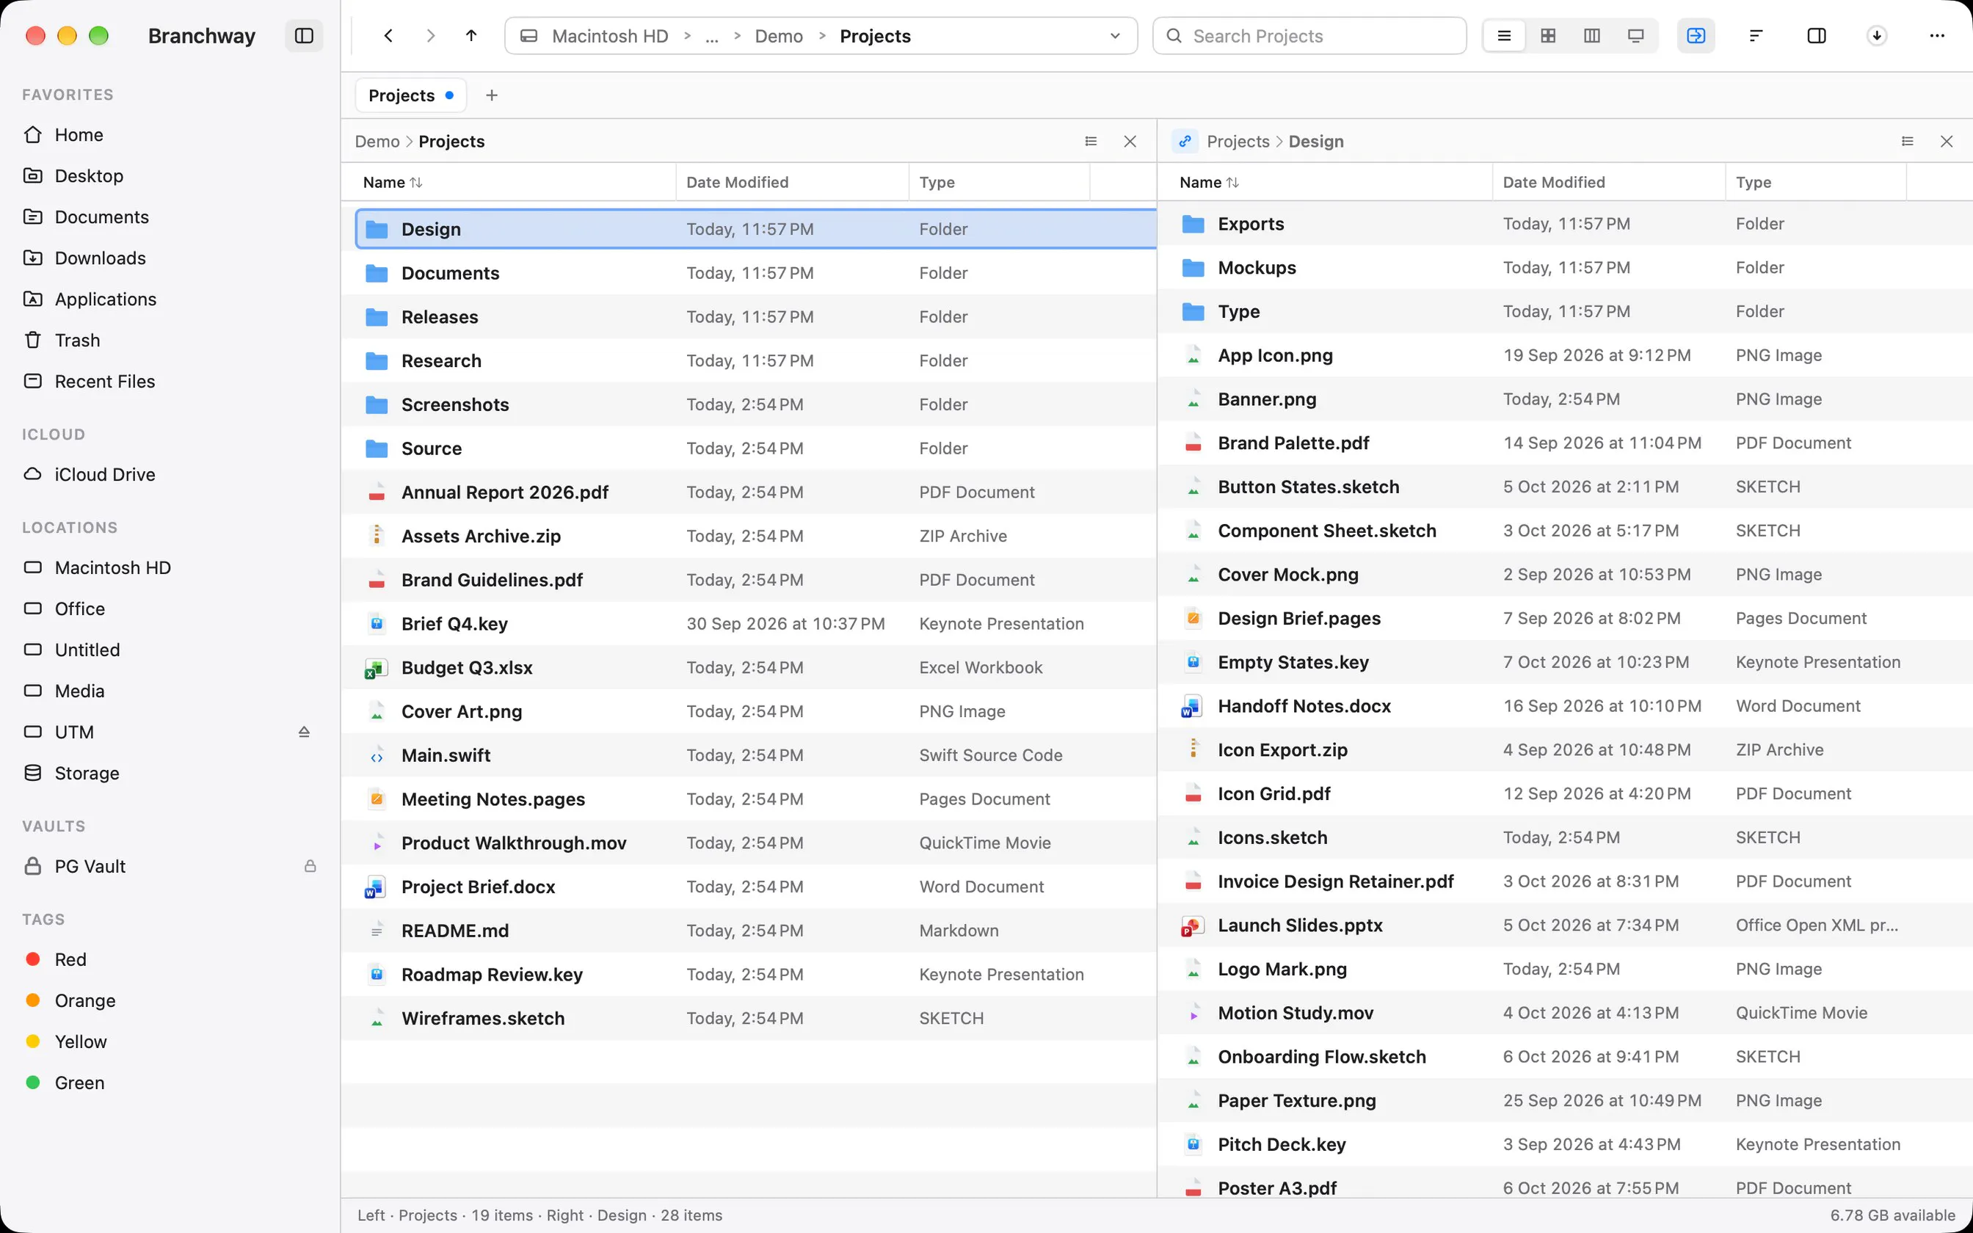
Task: Select Budget Q3.xlsx file
Action: point(749,667)
